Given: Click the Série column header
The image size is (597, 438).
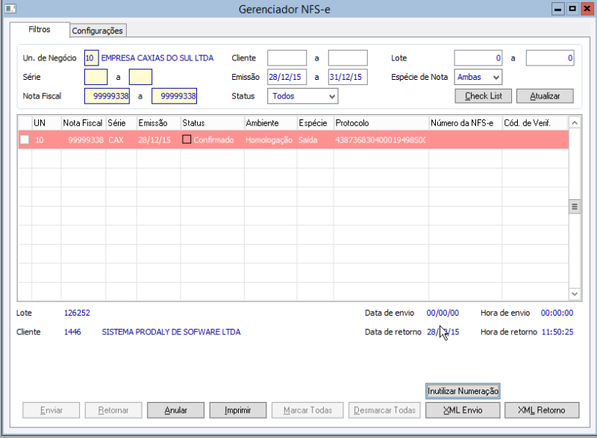Looking at the screenshot, I should click(x=121, y=123).
